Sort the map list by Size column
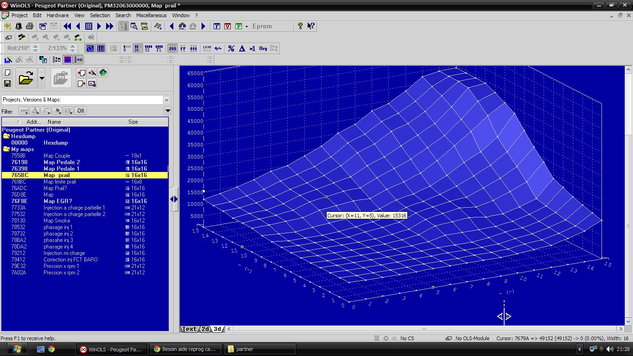Viewport: 633px width, 356px height. (x=133, y=122)
